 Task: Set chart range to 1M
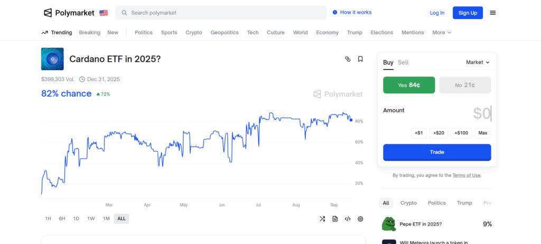point(106,219)
